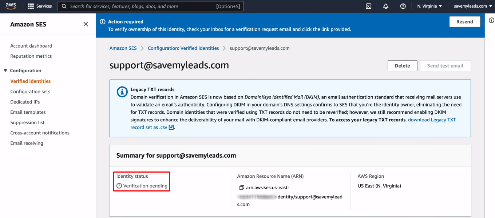Click the Identity status label
The height and width of the screenshot is (218, 495).
pos(132,176)
